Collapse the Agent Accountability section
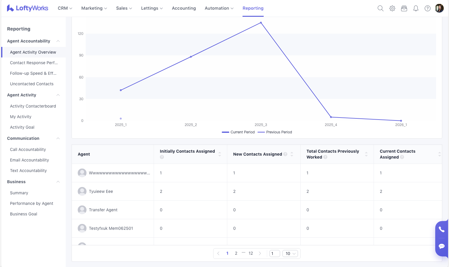Viewport: 449px width, 267px height. pos(58,41)
